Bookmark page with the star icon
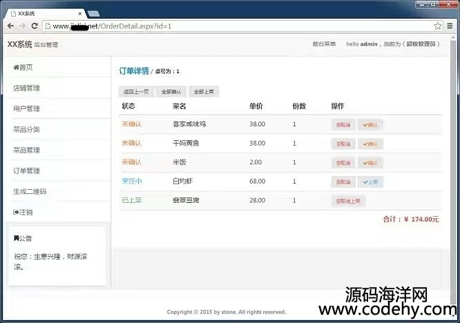 438,26
